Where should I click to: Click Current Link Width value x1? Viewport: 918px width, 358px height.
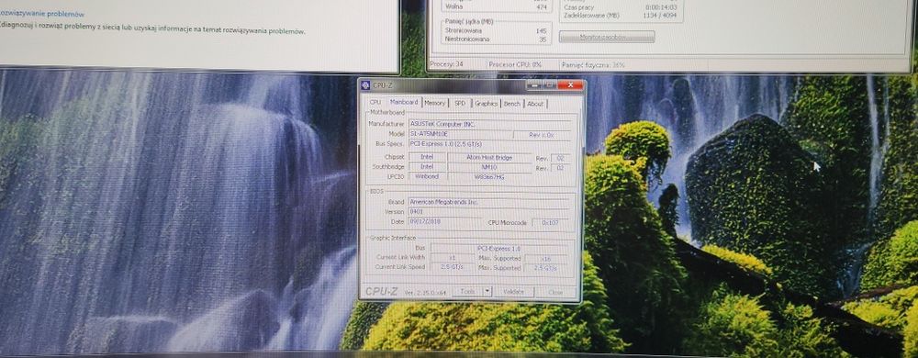453,257
